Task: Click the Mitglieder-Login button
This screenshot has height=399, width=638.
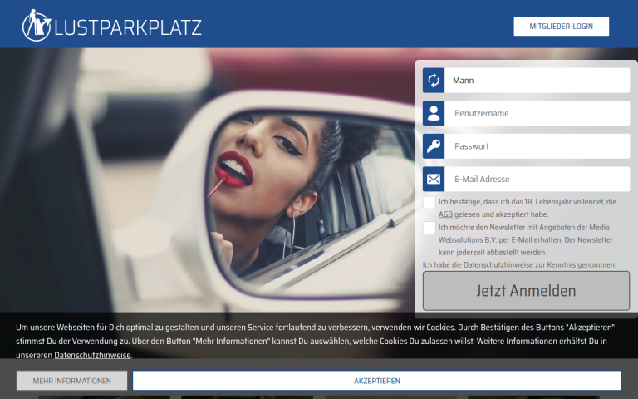Action: [x=561, y=27]
